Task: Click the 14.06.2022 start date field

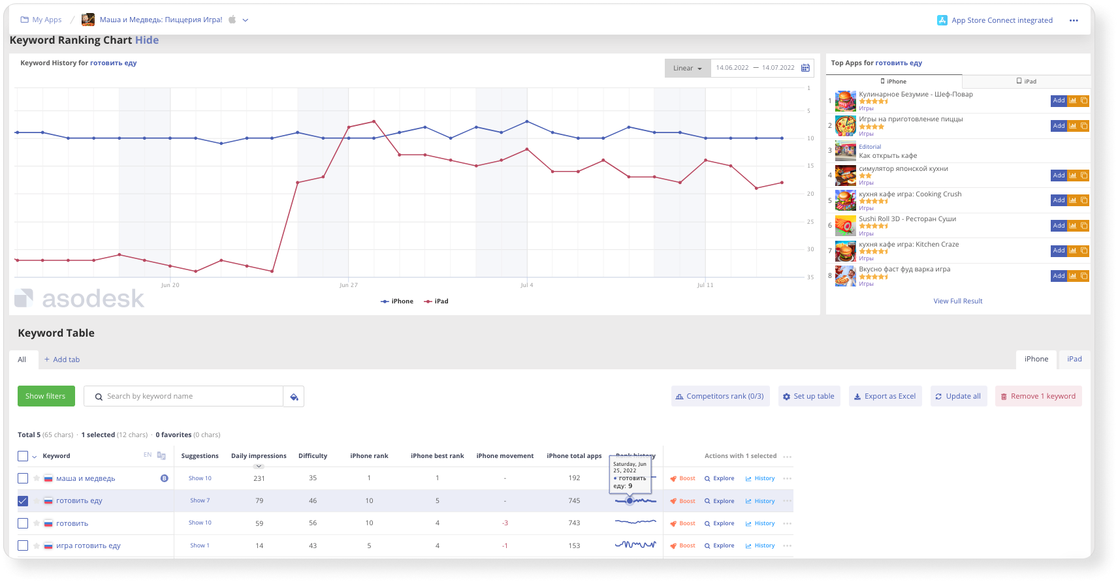Action: [x=732, y=68]
